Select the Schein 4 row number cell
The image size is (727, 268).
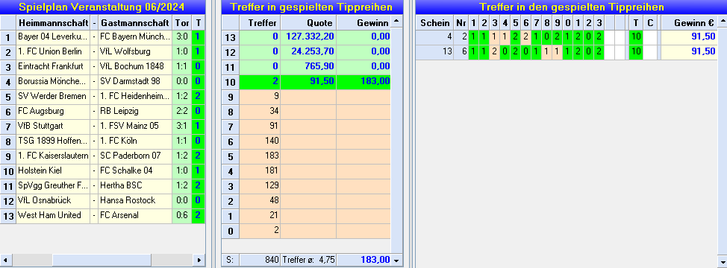click(434, 37)
